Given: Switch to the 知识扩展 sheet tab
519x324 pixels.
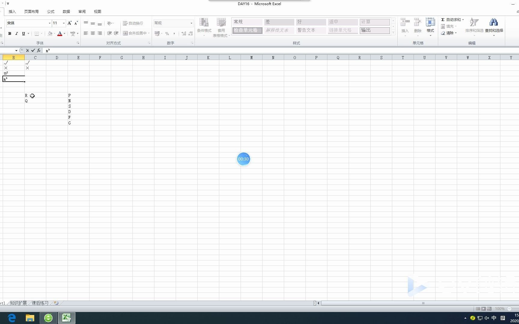Looking at the screenshot, I should [18, 303].
